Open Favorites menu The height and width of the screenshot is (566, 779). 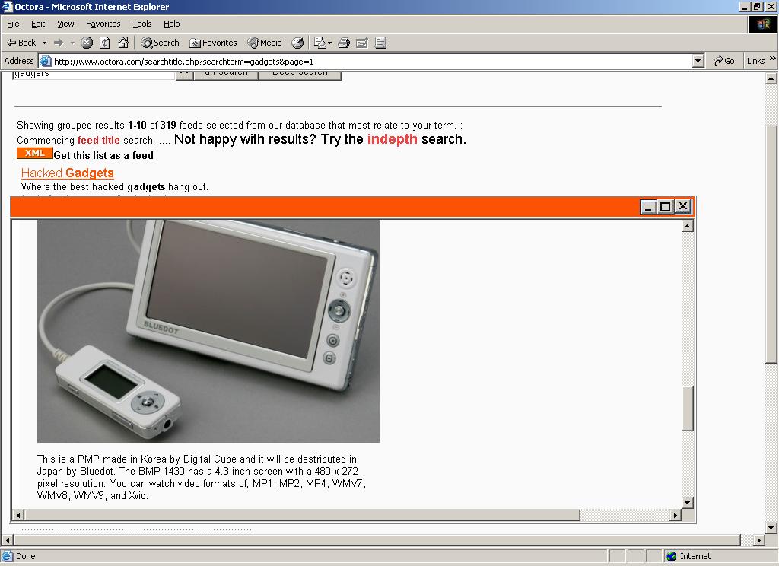[x=103, y=24]
